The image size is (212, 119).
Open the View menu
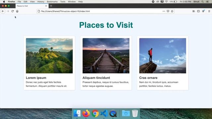[x=32, y=2]
